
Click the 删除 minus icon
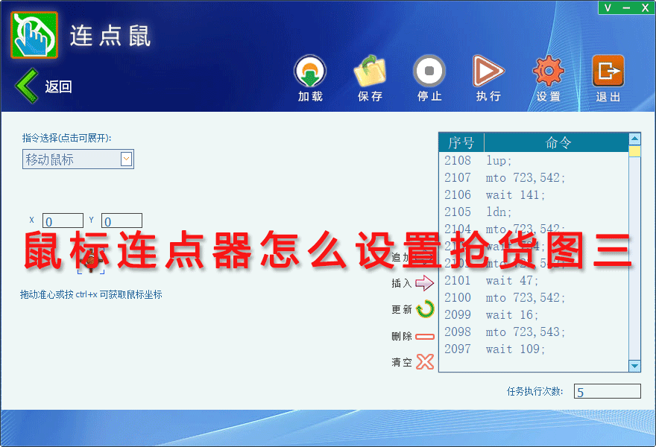tap(425, 336)
